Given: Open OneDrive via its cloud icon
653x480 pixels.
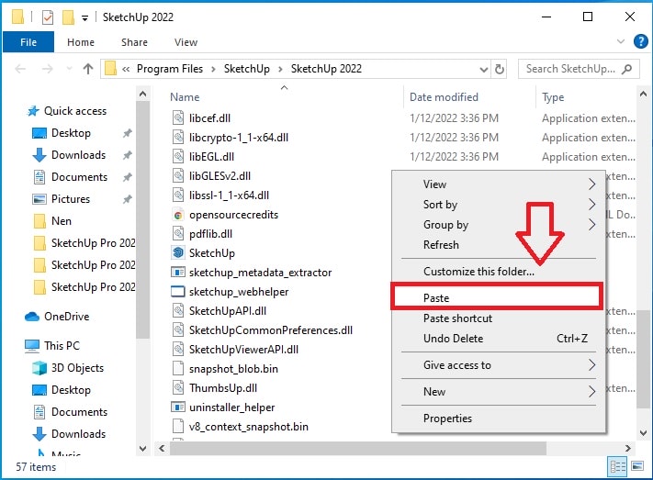Looking at the screenshot, I should 32,317.
